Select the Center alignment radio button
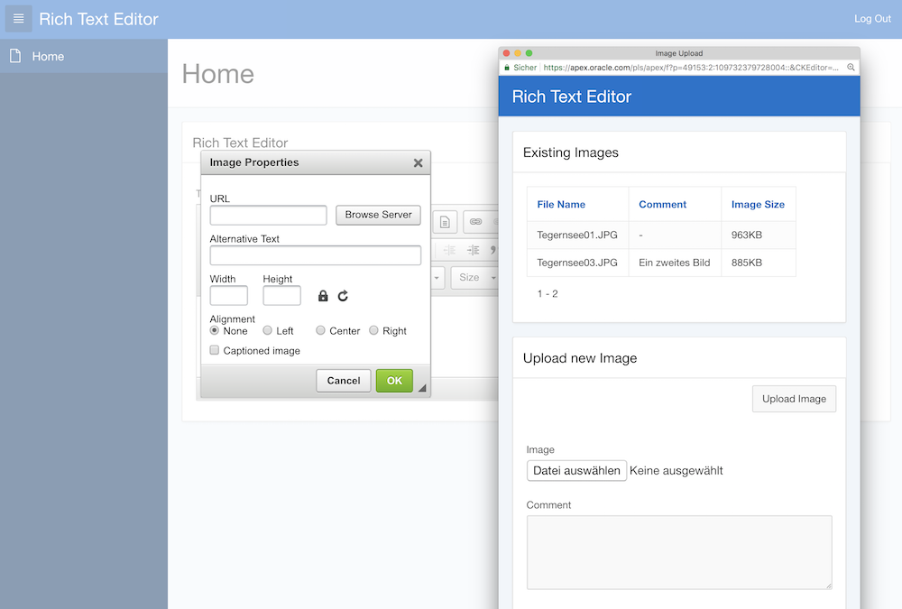Viewport: 902px width, 609px height. click(320, 331)
